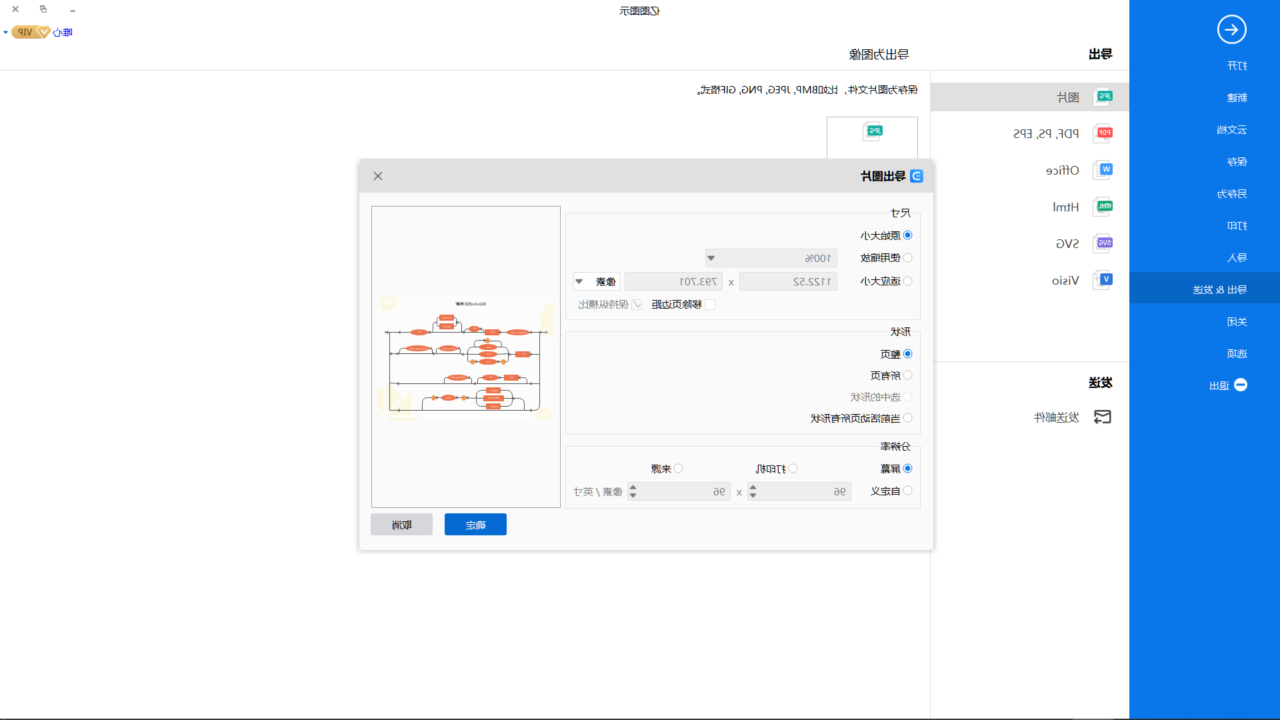This screenshot has width=1280, height=720.
Task: Choose the Office (Word) export icon
Action: pos(1103,170)
